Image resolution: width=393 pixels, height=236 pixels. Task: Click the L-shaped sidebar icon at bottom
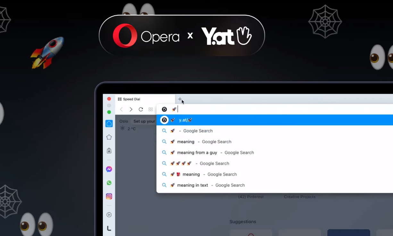coord(109,228)
